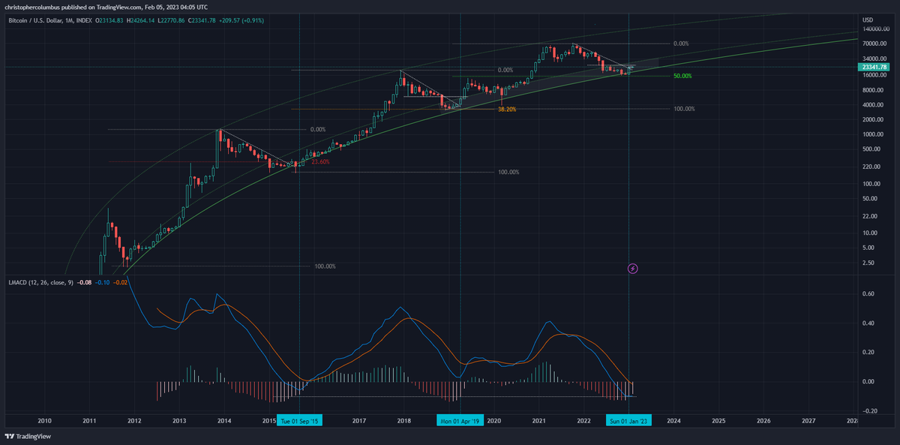This screenshot has width=900, height=445.
Task: Click the 2.50 price axis label
Action: coord(868,263)
